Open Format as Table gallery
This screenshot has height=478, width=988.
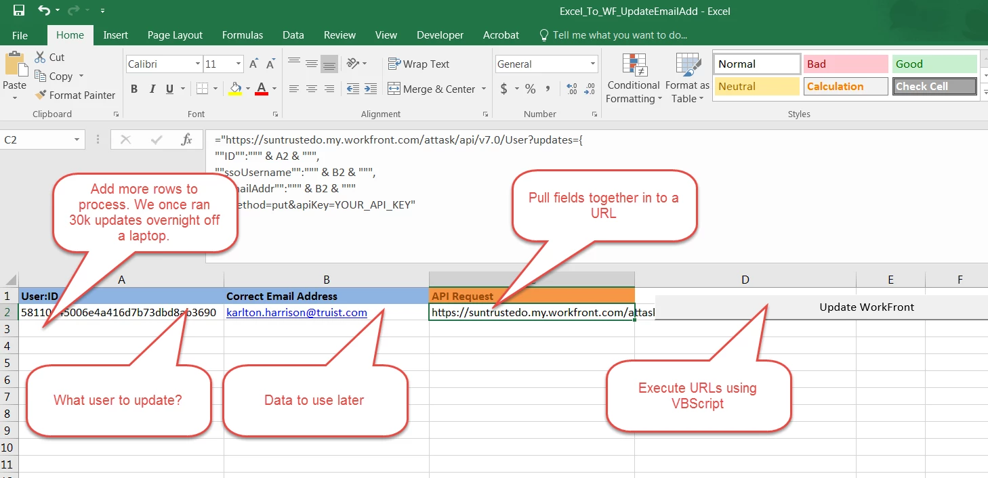point(687,79)
